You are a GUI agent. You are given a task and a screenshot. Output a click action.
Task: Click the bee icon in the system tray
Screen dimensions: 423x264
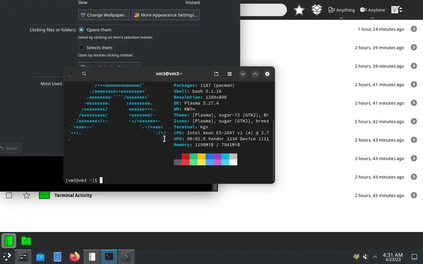click(x=356, y=256)
